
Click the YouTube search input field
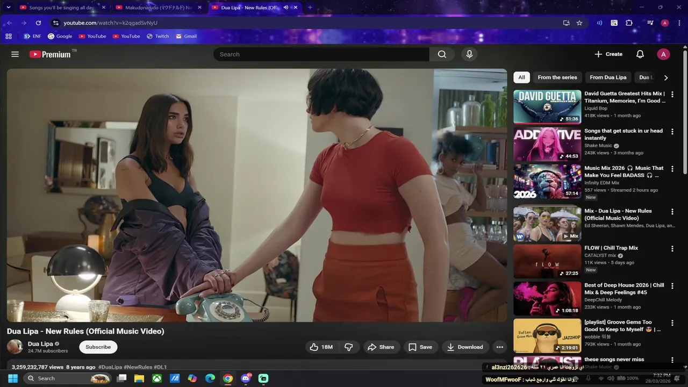(x=321, y=54)
